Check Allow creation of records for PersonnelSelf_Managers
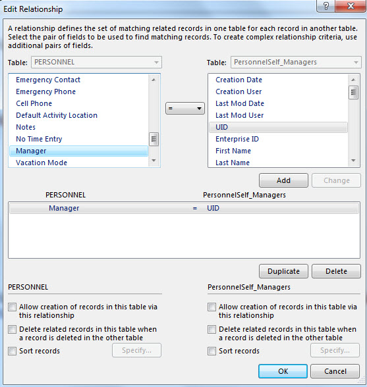Viewport: 367px width, 387px height. pos(212,307)
